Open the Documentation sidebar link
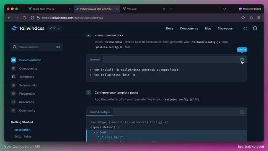This screenshot has height=151, width=268. [x=30, y=60]
